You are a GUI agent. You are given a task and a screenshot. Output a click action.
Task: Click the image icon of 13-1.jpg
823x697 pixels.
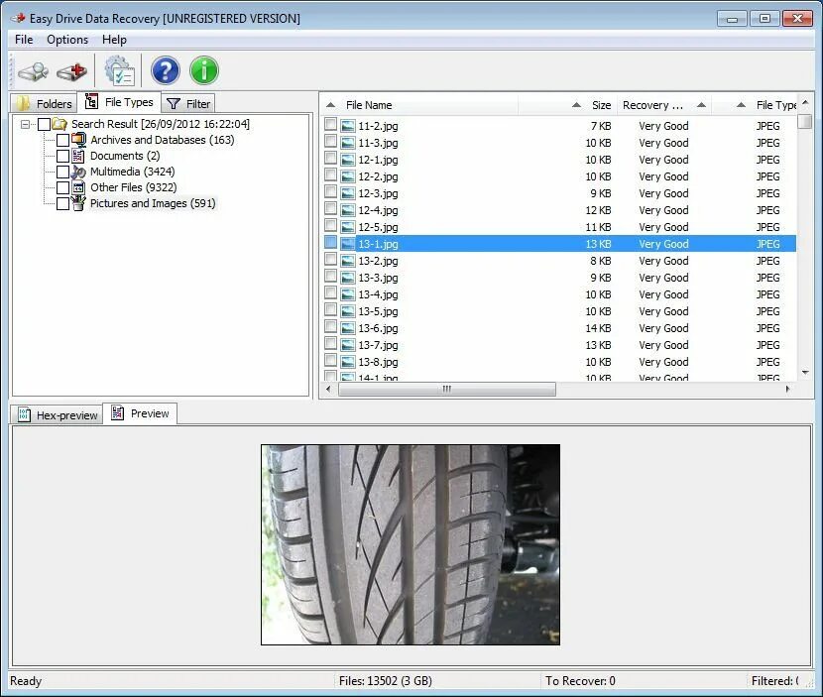coord(347,244)
